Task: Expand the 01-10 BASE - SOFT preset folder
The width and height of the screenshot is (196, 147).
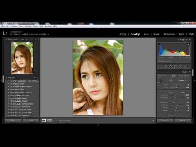Action: click(9, 84)
